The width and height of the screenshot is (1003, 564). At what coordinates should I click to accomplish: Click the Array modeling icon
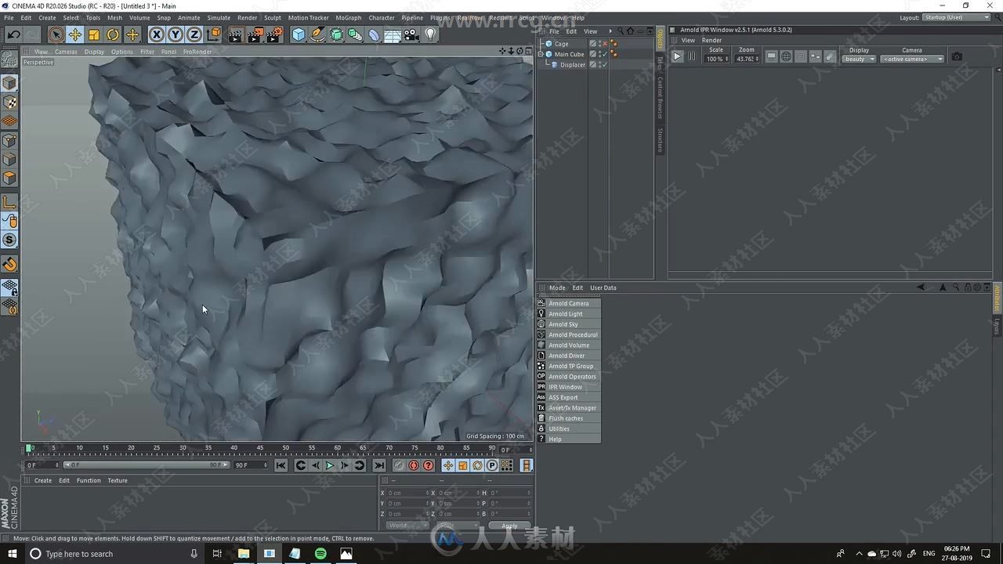(355, 34)
